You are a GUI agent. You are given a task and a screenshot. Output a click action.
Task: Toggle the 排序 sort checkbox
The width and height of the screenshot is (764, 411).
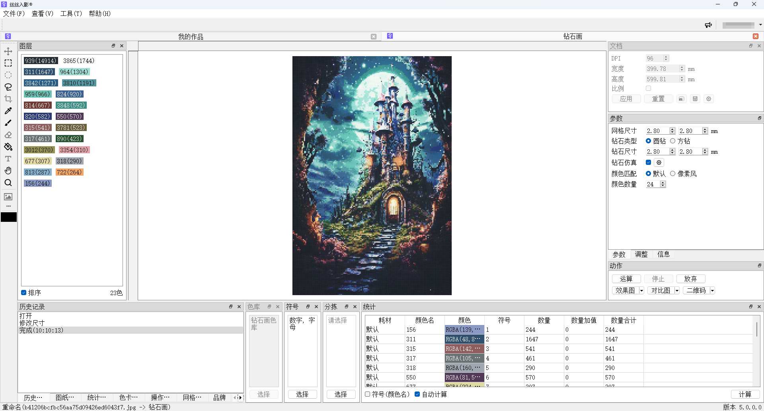[x=24, y=293]
